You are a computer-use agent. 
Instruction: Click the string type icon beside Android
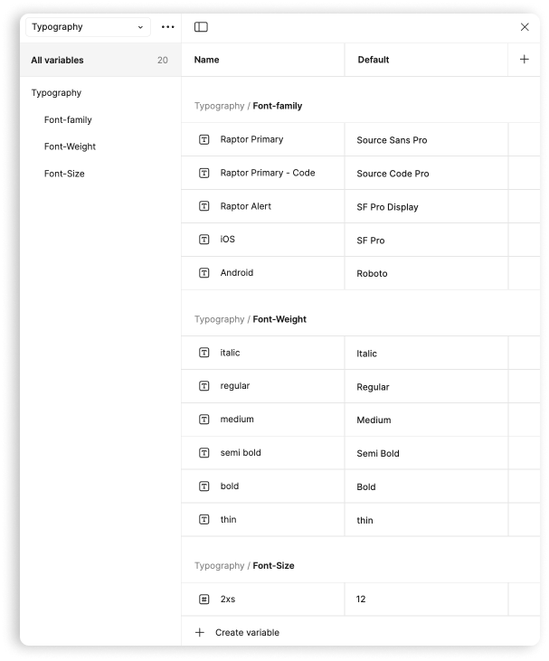204,273
